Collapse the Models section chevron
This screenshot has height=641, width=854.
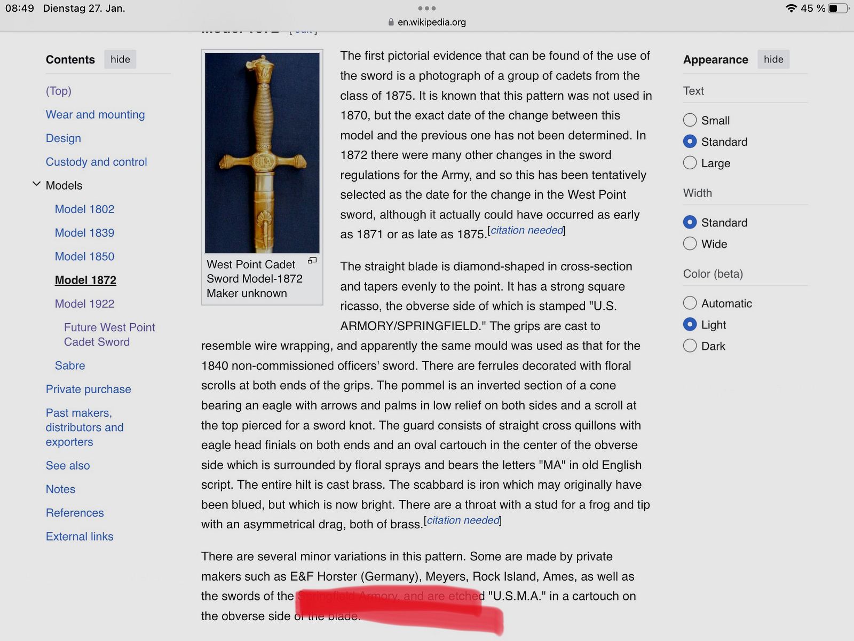pos(36,184)
